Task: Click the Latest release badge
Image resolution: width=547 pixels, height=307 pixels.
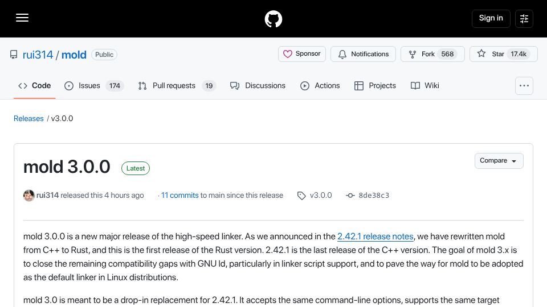Action: click(x=136, y=168)
